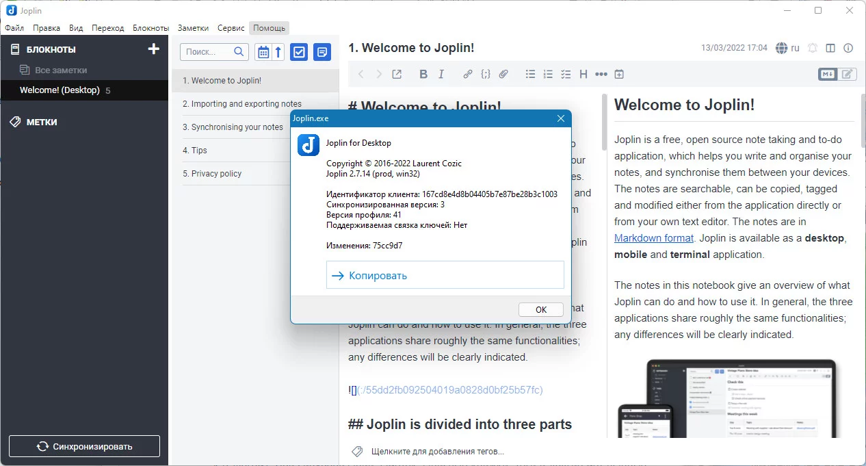Viewport: 866px width, 466px height.
Task: Go back with the left arrow in editor toolbar
Action: pyautogui.click(x=361, y=74)
